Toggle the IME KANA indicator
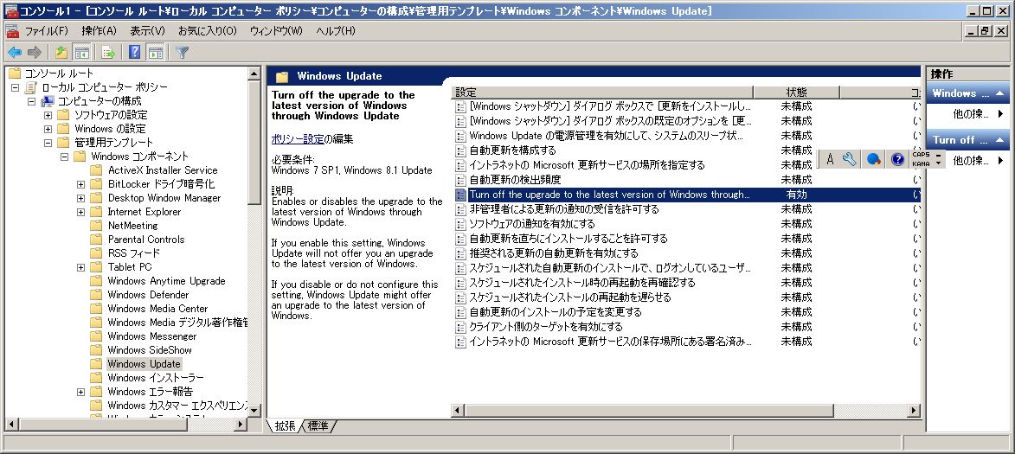The height and width of the screenshot is (454, 1015). (x=921, y=163)
